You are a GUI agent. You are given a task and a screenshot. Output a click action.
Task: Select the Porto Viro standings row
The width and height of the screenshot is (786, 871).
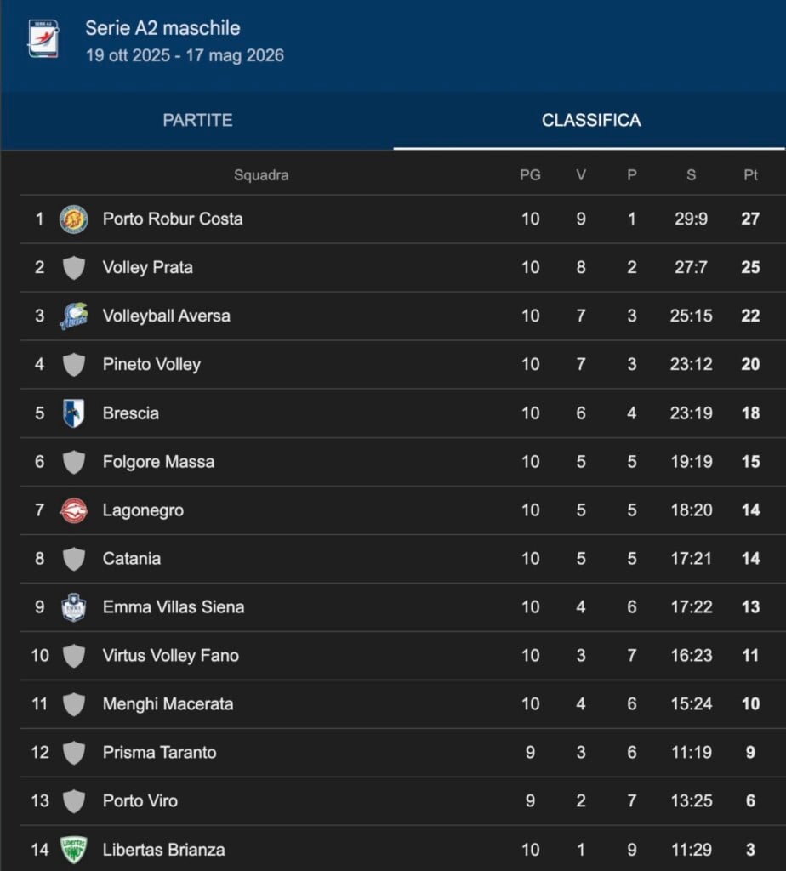pyautogui.click(x=340, y=800)
